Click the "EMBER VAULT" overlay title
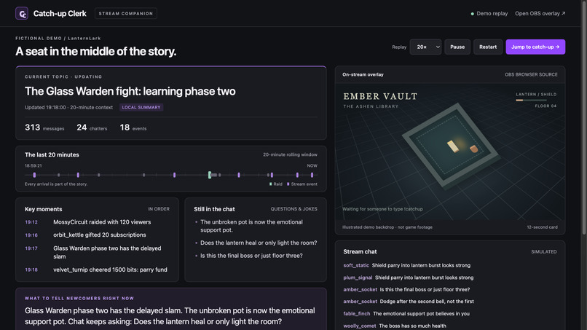 click(380, 97)
